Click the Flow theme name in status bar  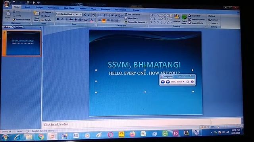[19, 131]
